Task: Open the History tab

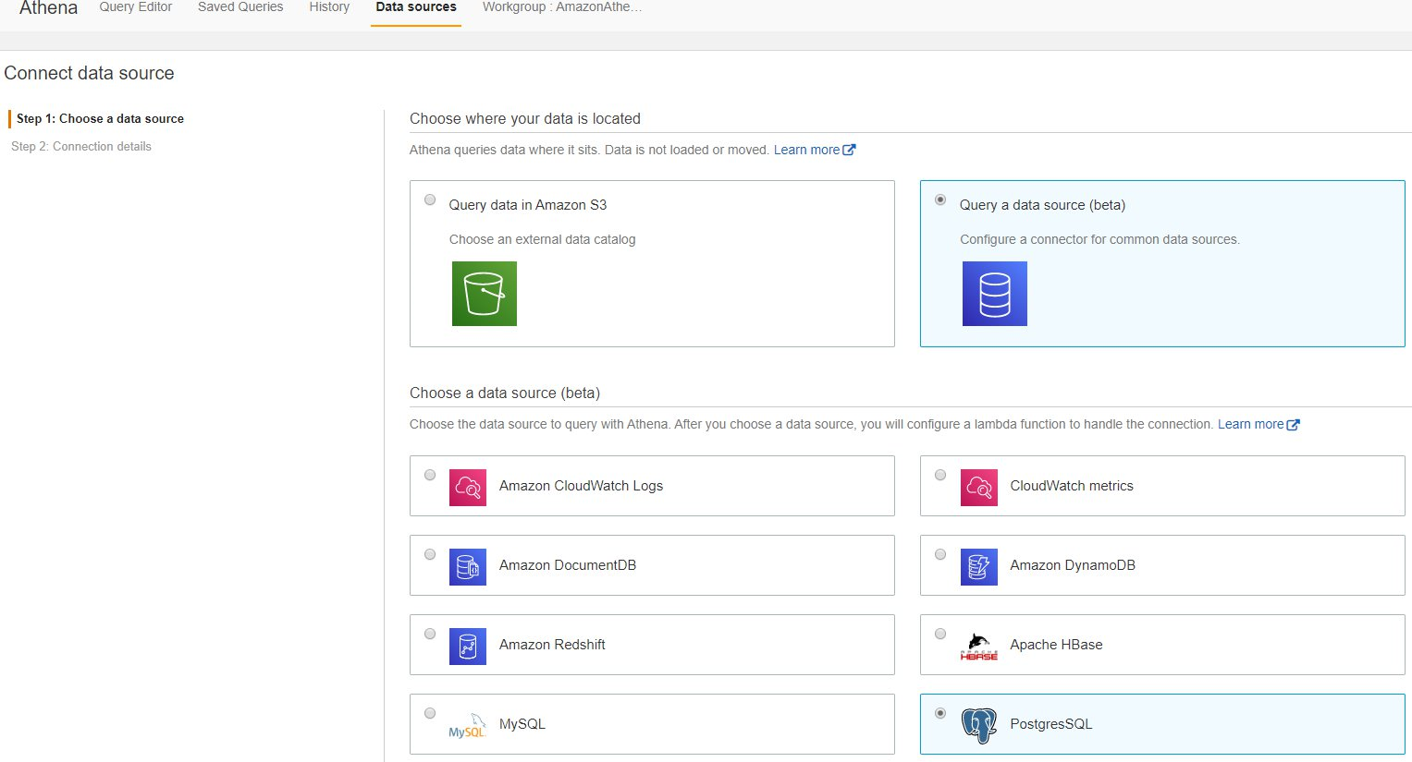Action: [329, 7]
